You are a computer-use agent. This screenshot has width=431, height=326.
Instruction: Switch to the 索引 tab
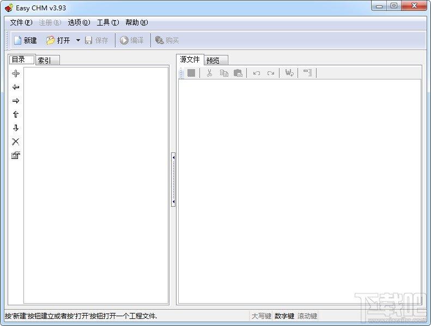(47, 60)
